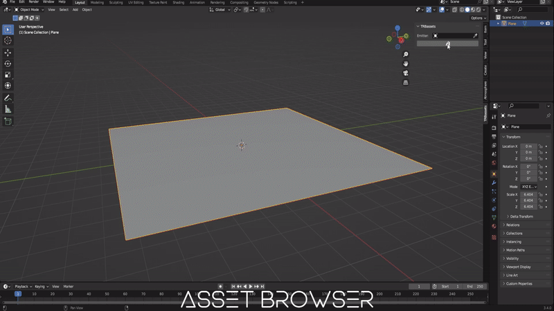This screenshot has height=311, width=554.
Task: Select the Move tool
Action: tap(8, 53)
